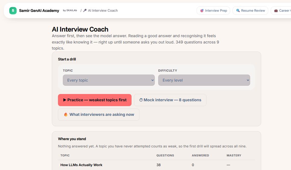Click the green S academy logo
This screenshot has height=170, width=291.
tap(13, 11)
